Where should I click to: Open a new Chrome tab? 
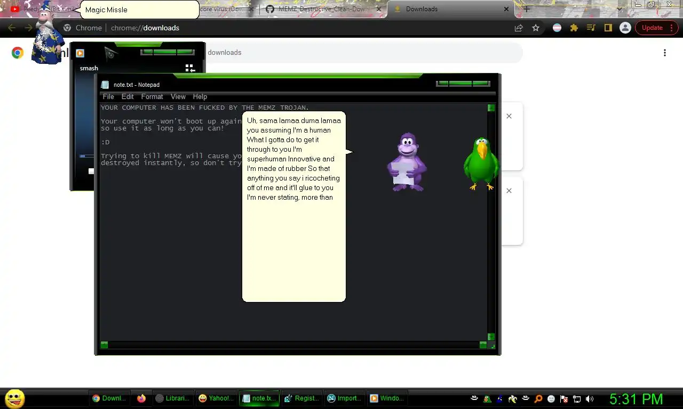[527, 9]
